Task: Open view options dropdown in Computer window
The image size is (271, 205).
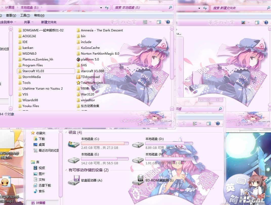Action: click(x=200, y=124)
